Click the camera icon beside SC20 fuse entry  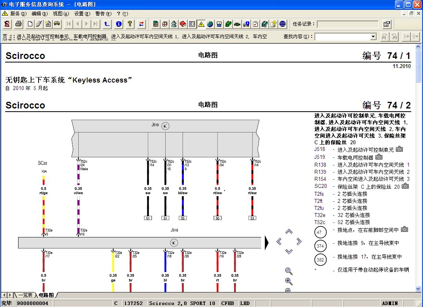[405, 186]
